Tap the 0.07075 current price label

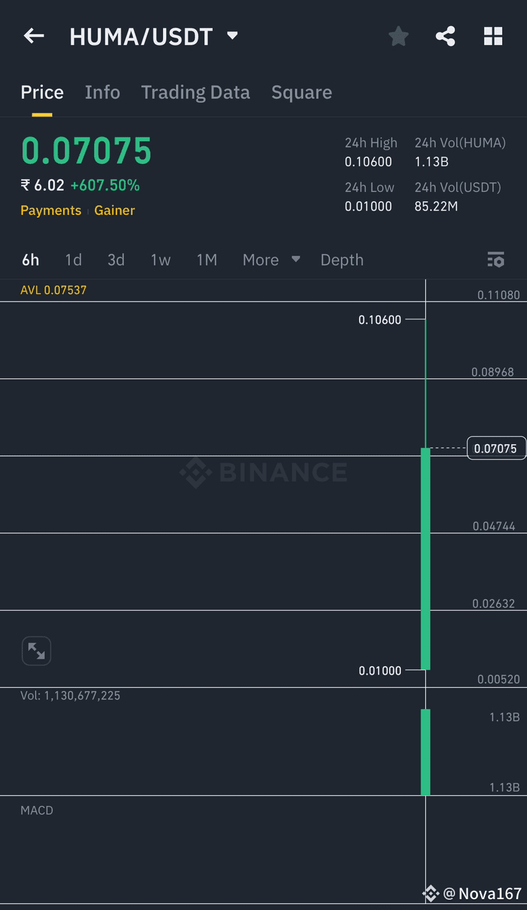496,449
